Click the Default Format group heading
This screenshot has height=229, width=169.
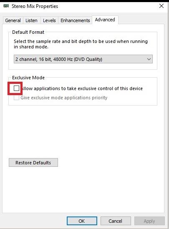[x=28, y=32]
